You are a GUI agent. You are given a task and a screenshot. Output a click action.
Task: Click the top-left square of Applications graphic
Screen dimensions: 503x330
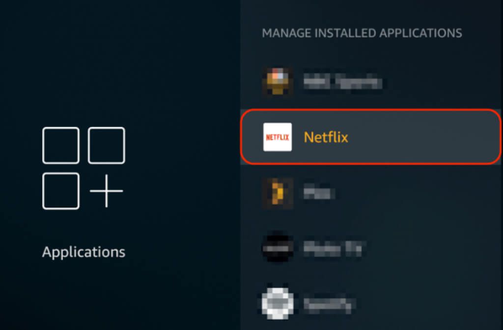pyautogui.click(x=60, y=146)
